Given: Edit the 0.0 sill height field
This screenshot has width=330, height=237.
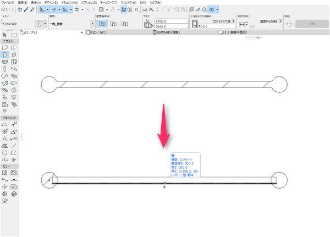Looking at the screenshot, I should pos(218,26).
